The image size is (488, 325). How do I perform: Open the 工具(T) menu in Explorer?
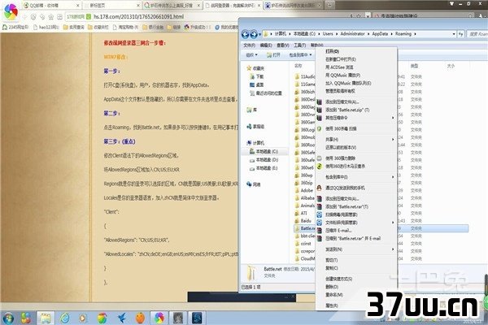(x=299, y=45)
